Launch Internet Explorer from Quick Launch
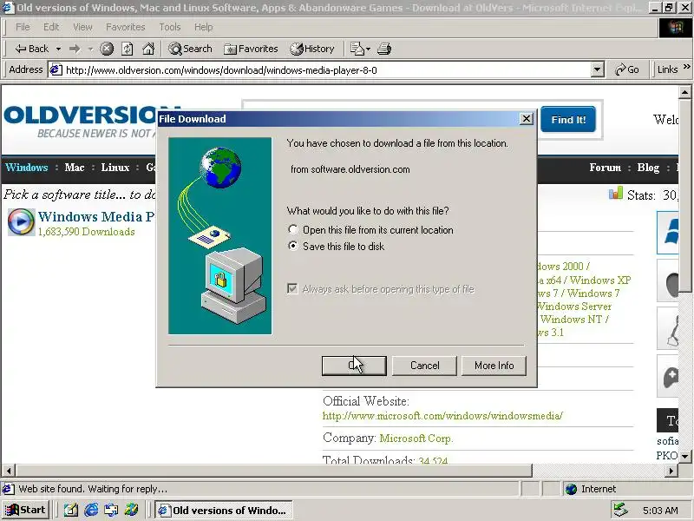 (x=91, y=511)
